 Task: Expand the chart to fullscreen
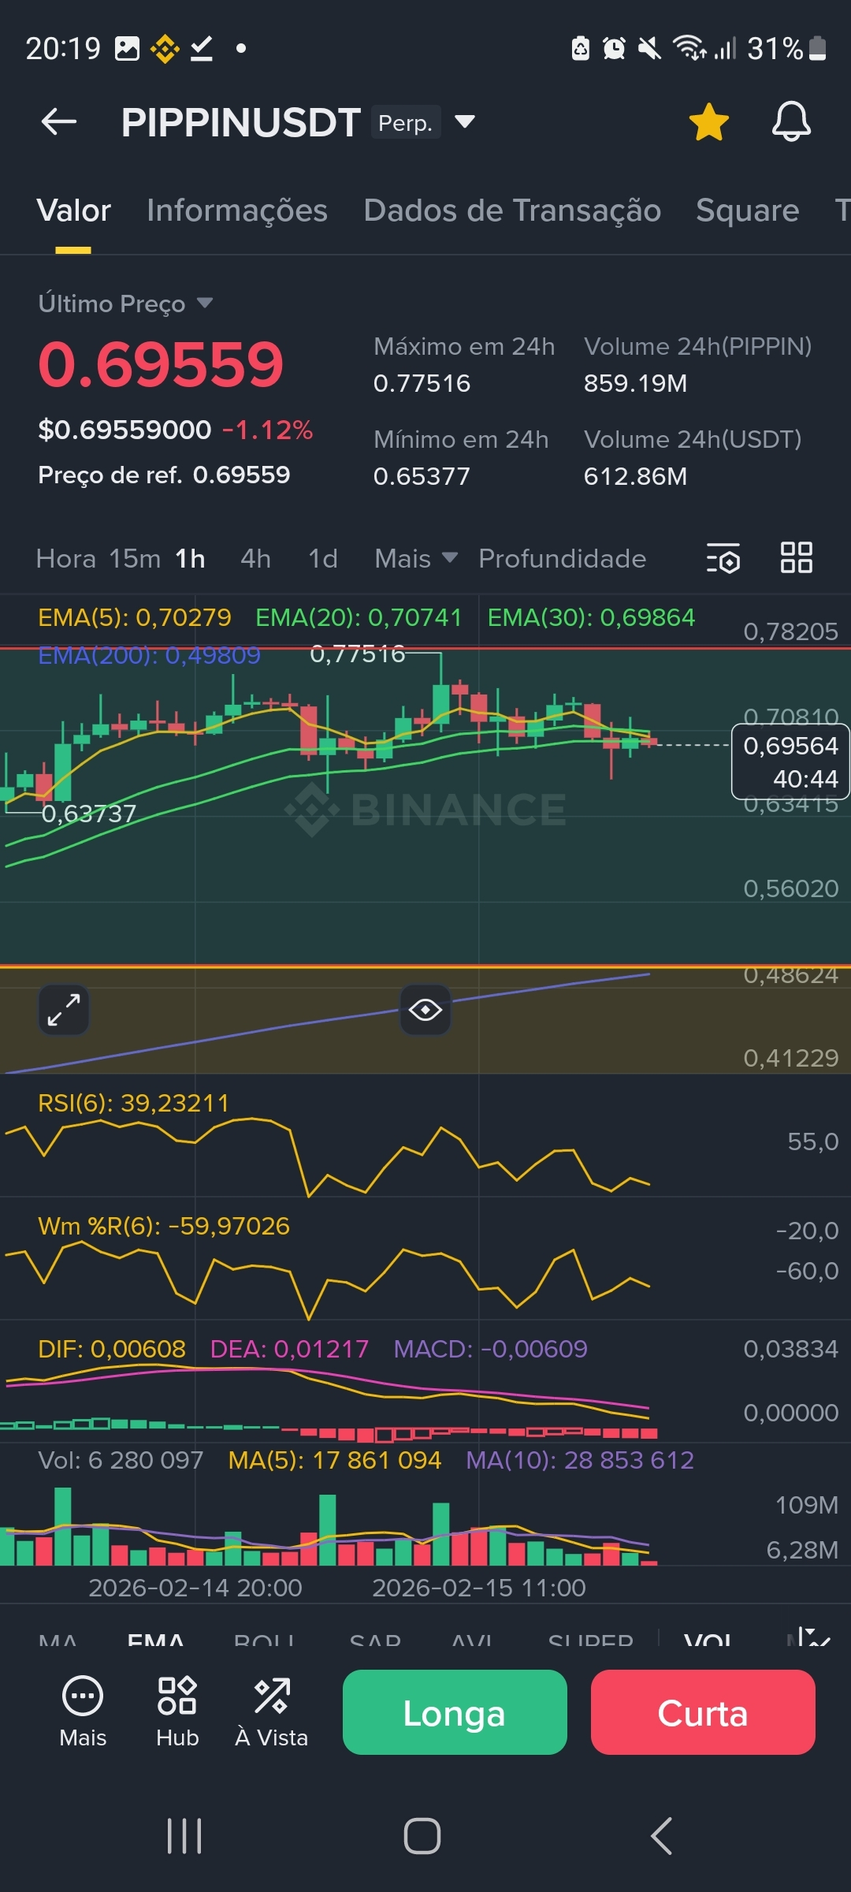tap(64, 1010)
